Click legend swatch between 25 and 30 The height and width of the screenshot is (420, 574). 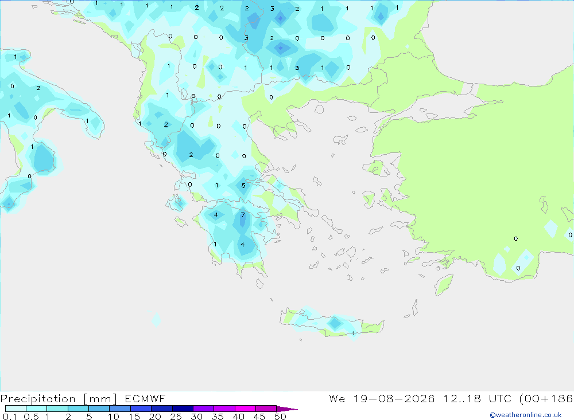183,409
